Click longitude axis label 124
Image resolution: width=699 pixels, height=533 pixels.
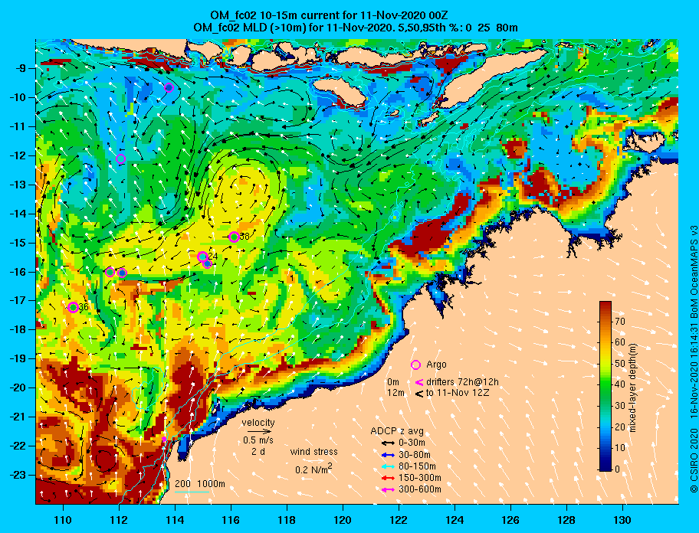click(455, 520)
